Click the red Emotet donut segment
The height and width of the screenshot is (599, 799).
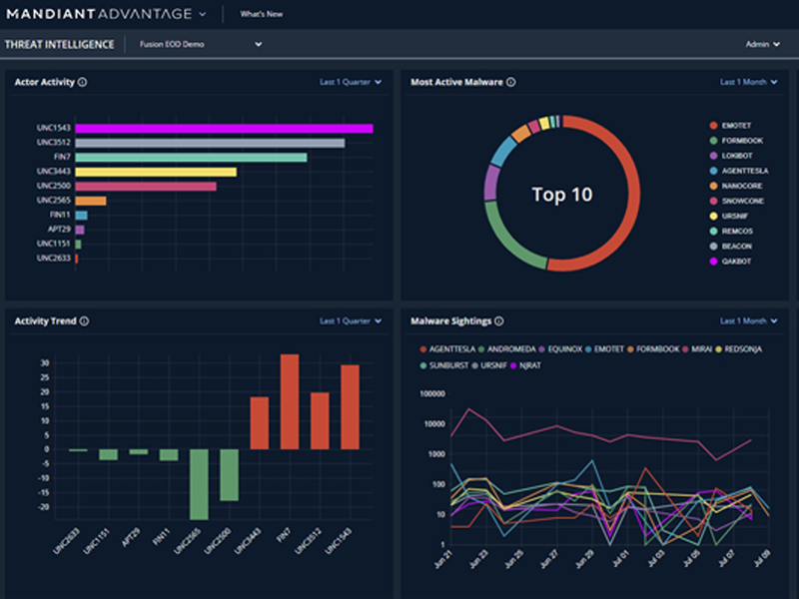(633, 189)
